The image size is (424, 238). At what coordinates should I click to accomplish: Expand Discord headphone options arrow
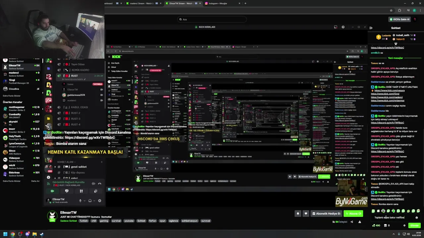pos(94,201)
